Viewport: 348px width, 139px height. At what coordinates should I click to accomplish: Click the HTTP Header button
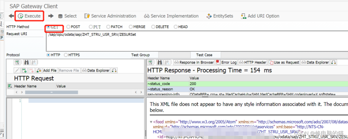pos(253,62)
